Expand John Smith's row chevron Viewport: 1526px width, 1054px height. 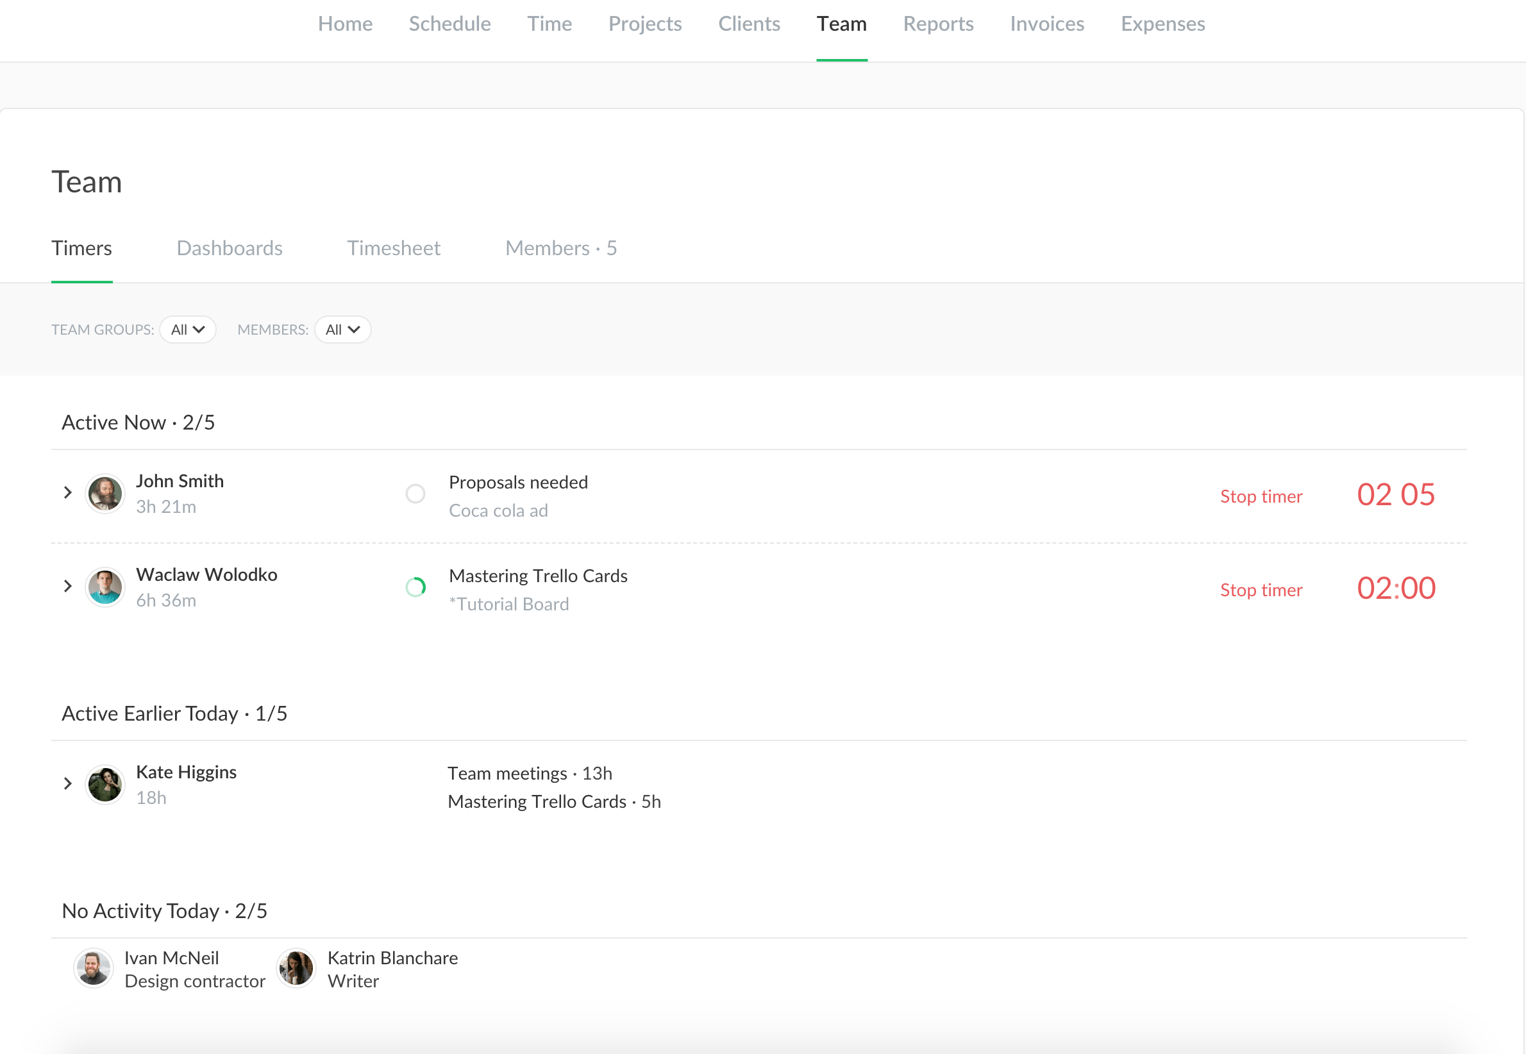pos(67,492)
